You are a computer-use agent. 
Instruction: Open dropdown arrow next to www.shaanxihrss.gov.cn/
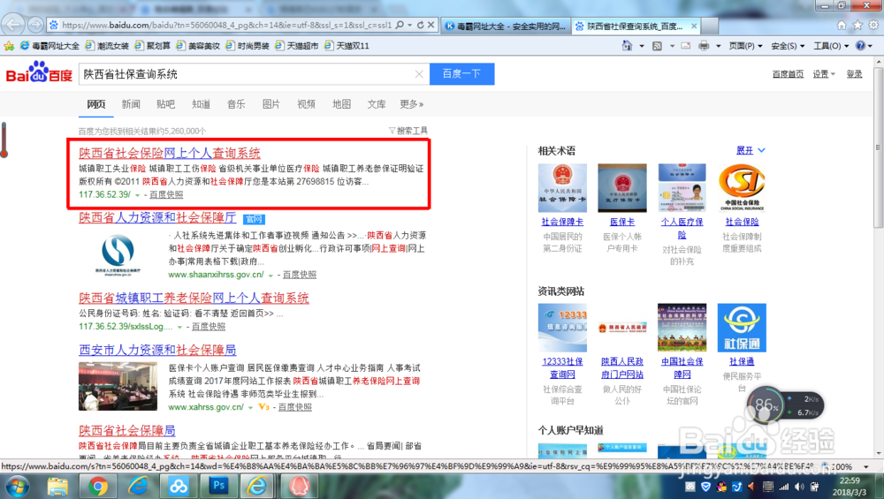(271, 275)
